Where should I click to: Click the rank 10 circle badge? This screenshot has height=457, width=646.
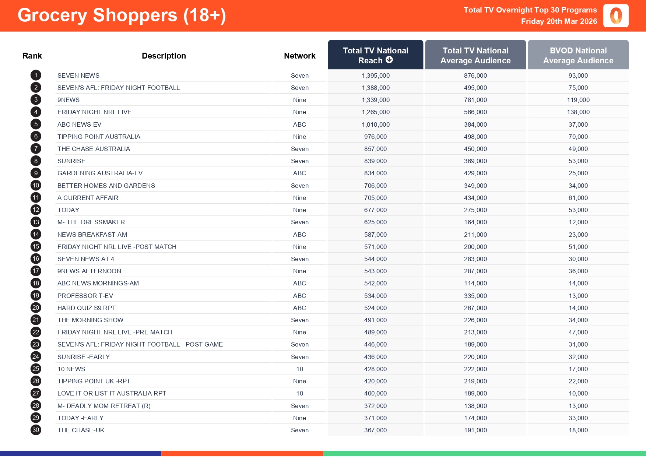(36, 186)
